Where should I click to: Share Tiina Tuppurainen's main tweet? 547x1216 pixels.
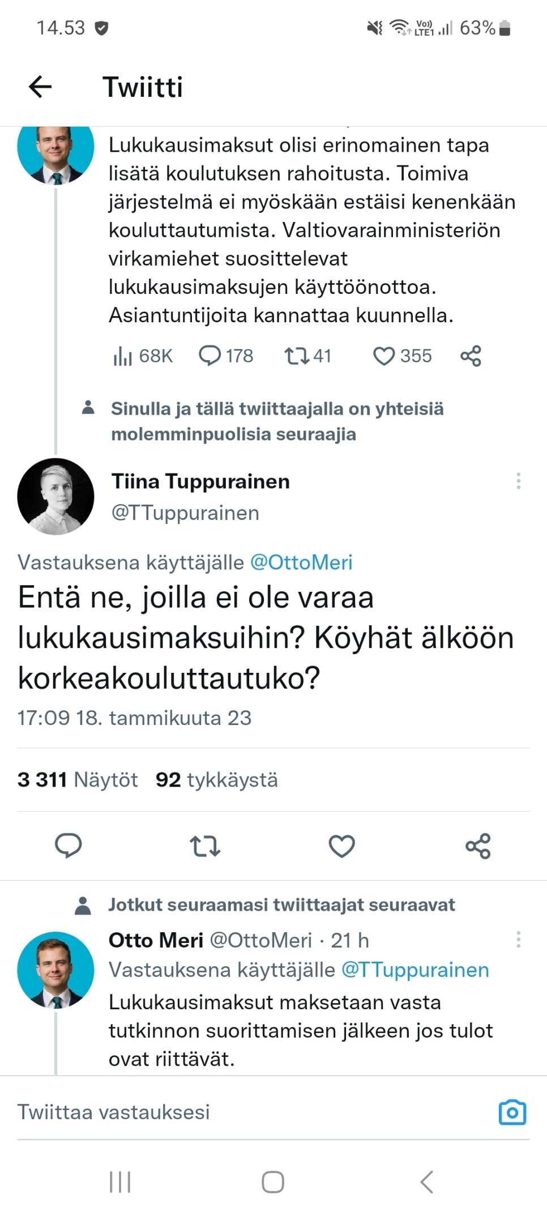click(x=478, y=846)
